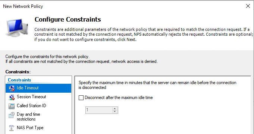Viewport: 254px width, 134px height.
Task: Click the Configure Constraints heading
Action: [68, 19]
